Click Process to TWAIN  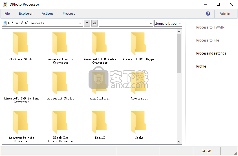click(210, 27)
